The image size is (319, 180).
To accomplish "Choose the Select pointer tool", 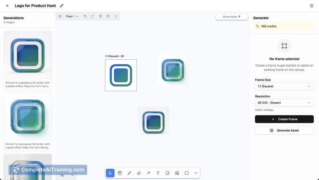I will coord(110,173).
